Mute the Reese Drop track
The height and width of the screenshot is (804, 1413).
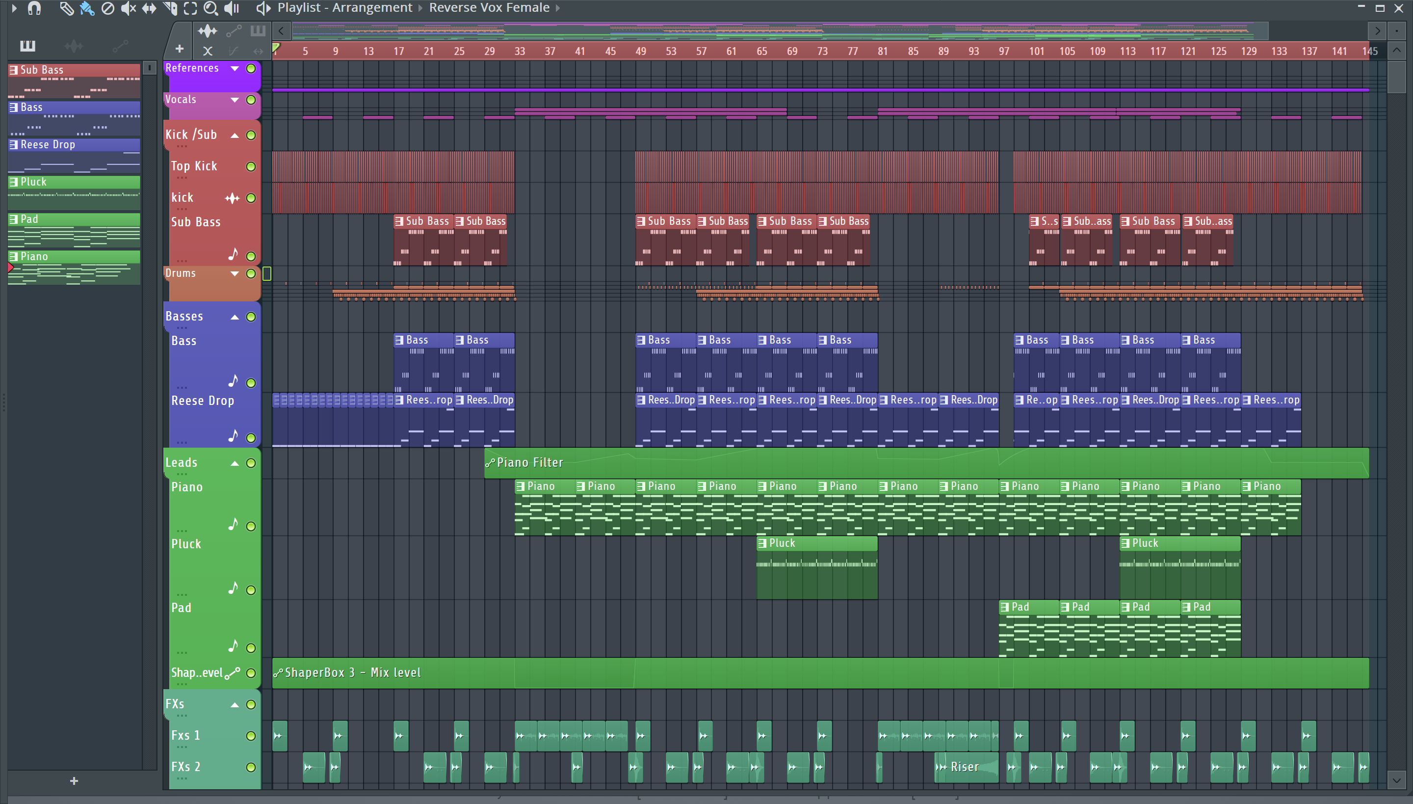pyautogui.click(x=251, y=438)
